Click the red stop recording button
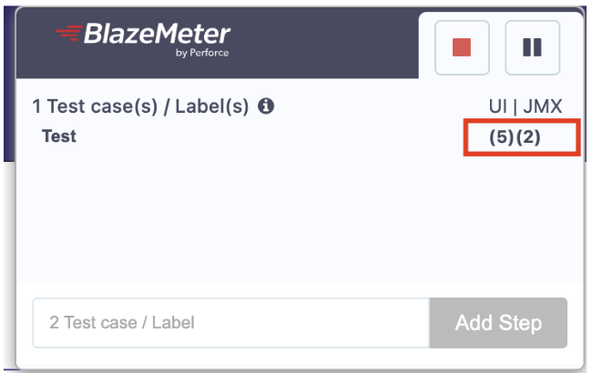 [x=462, y=47]
